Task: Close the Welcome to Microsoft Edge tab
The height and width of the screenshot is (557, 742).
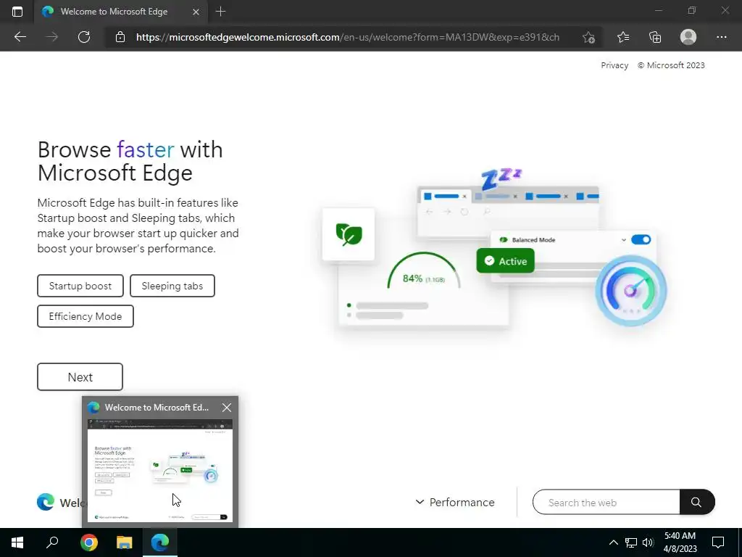Action: tap(196, 12)
